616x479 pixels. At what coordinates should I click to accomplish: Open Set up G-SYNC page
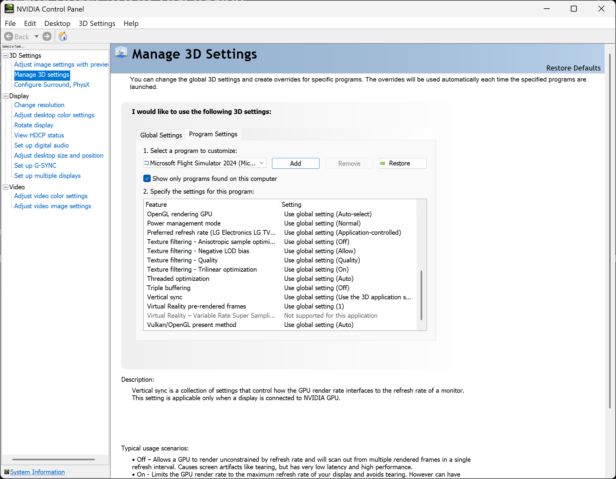35,166
